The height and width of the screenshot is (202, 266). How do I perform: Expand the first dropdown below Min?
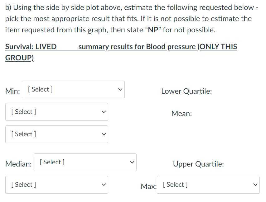coord(56,112)
